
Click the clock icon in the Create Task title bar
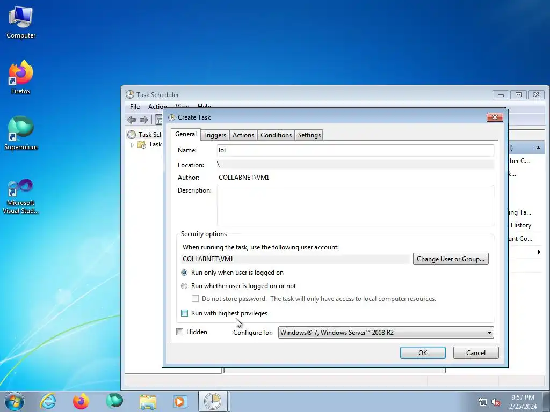[171, 117]
